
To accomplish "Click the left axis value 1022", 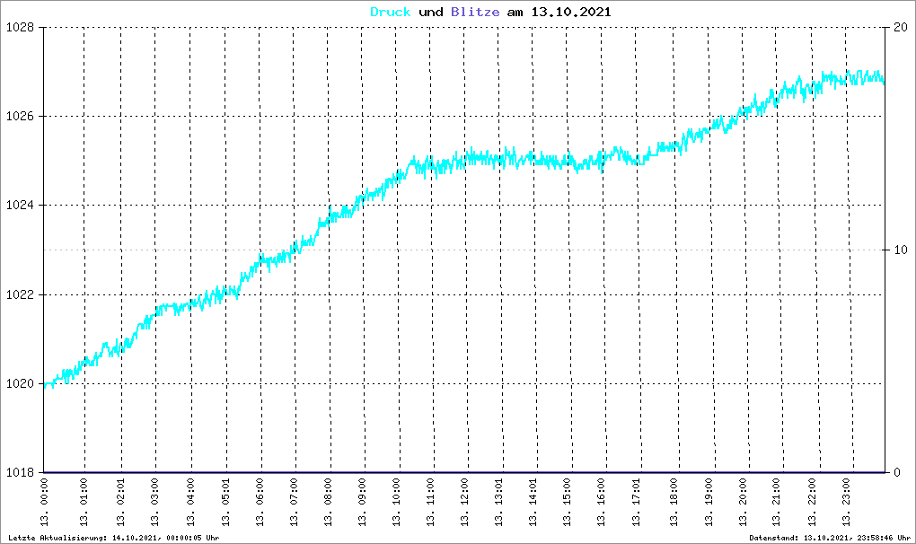I will 20,294.
